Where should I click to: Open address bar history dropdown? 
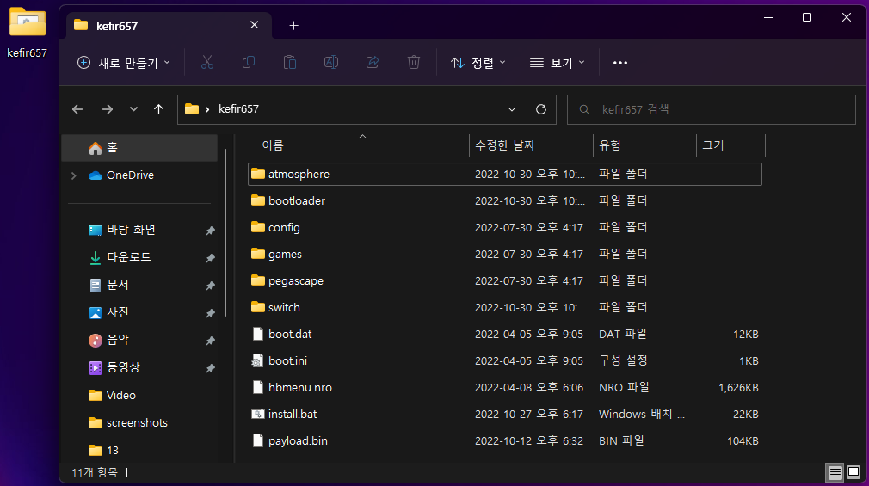coord(512,109)
